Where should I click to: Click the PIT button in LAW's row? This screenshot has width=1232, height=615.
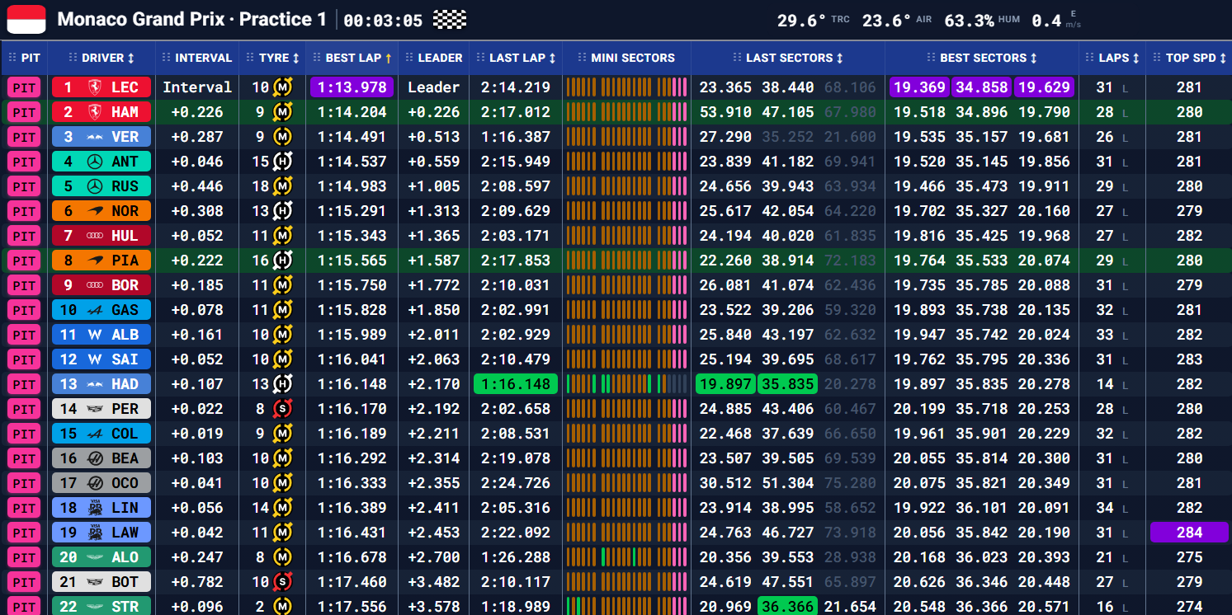click(x=24, y=533)
